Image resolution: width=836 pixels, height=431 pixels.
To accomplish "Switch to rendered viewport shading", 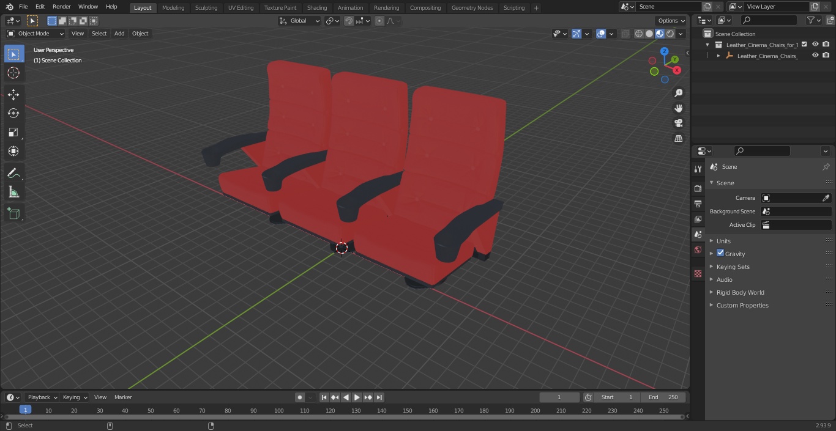I will click(x=670, y=34).
